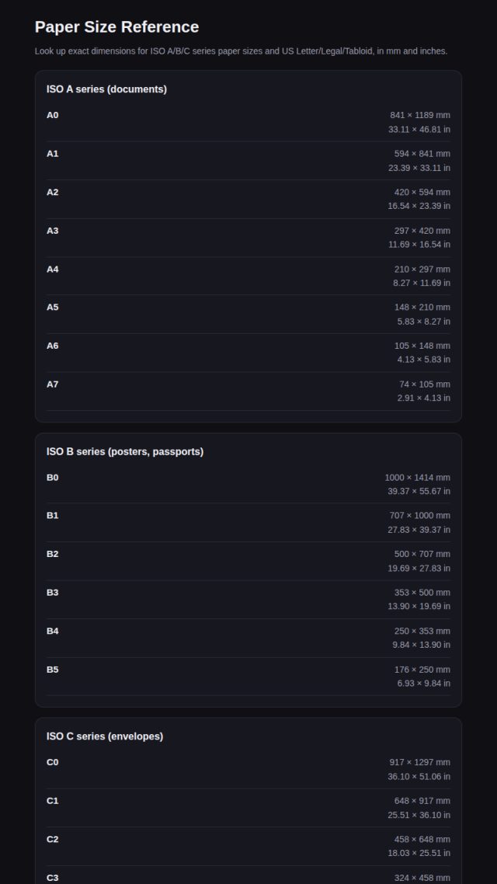The height and width of the screenshot is (884, 497).
Task: Click ISO C series envelopes title
Action: pyautogui.click(x=105, y=736)
